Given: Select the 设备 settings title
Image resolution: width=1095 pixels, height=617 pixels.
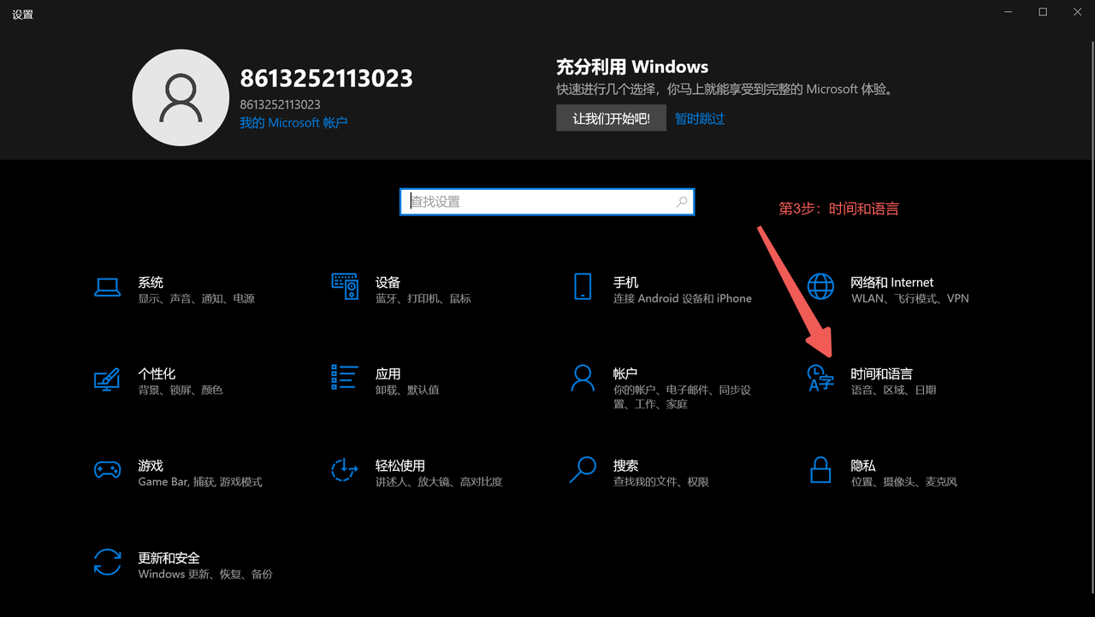Looking at the screenshot, I should coord(388,282).
